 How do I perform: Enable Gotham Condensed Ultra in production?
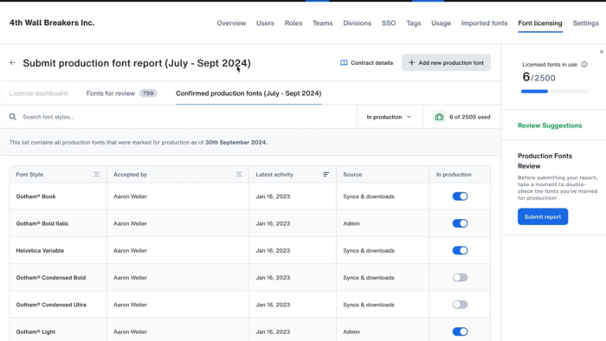coord(460,305)
